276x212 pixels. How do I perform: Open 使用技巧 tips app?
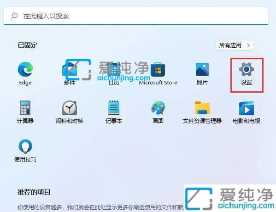(25, 151)
